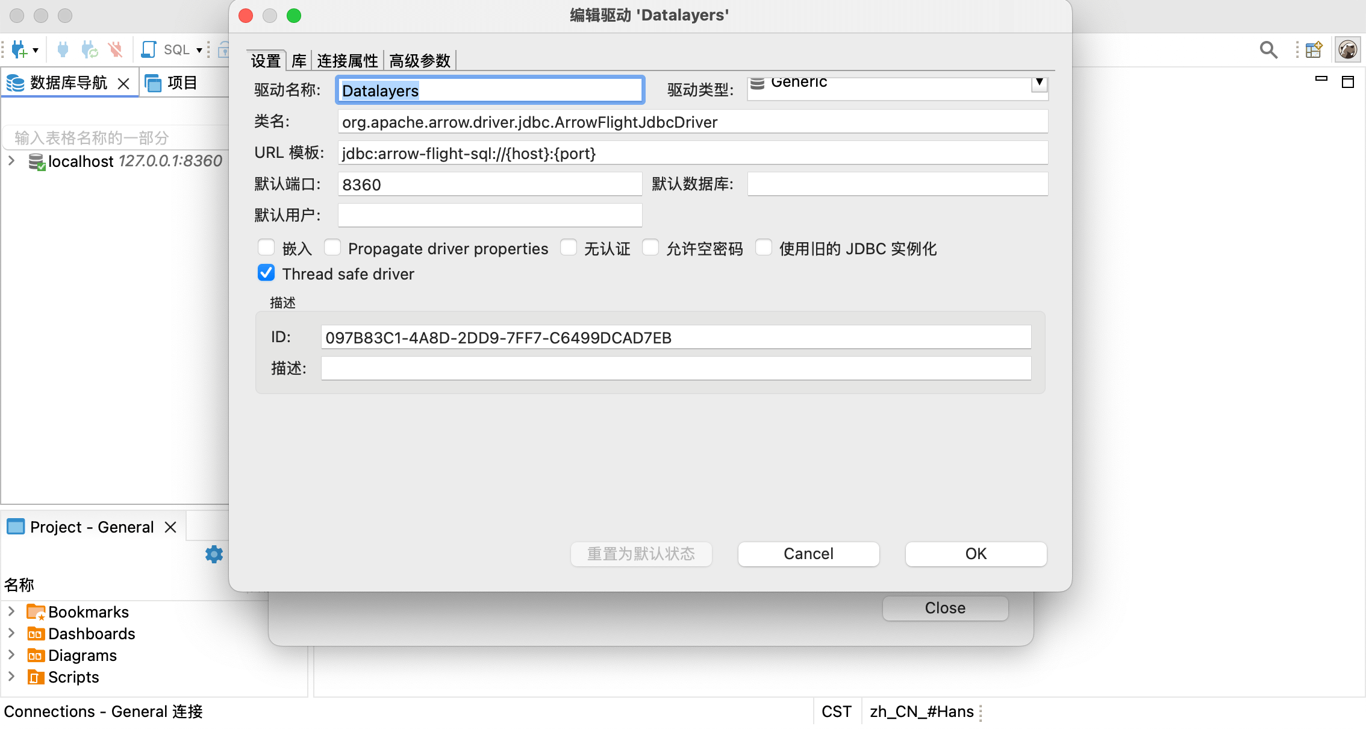
Task: Open the new connection dropdown arrow
Action: point(36,50)
